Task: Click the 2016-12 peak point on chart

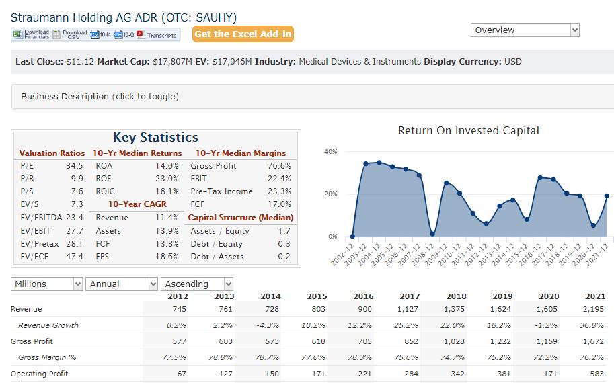Action: (x=540, y=177)
